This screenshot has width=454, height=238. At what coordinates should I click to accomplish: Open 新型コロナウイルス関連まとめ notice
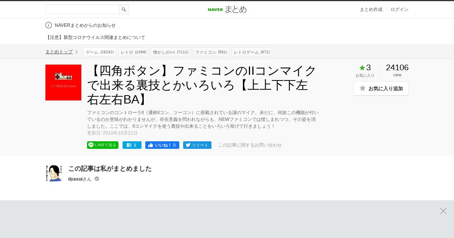pos(95,37)
